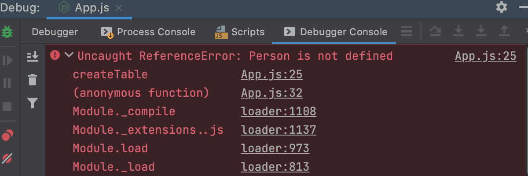Open the View Breakpoints dialog

[7, 135]
